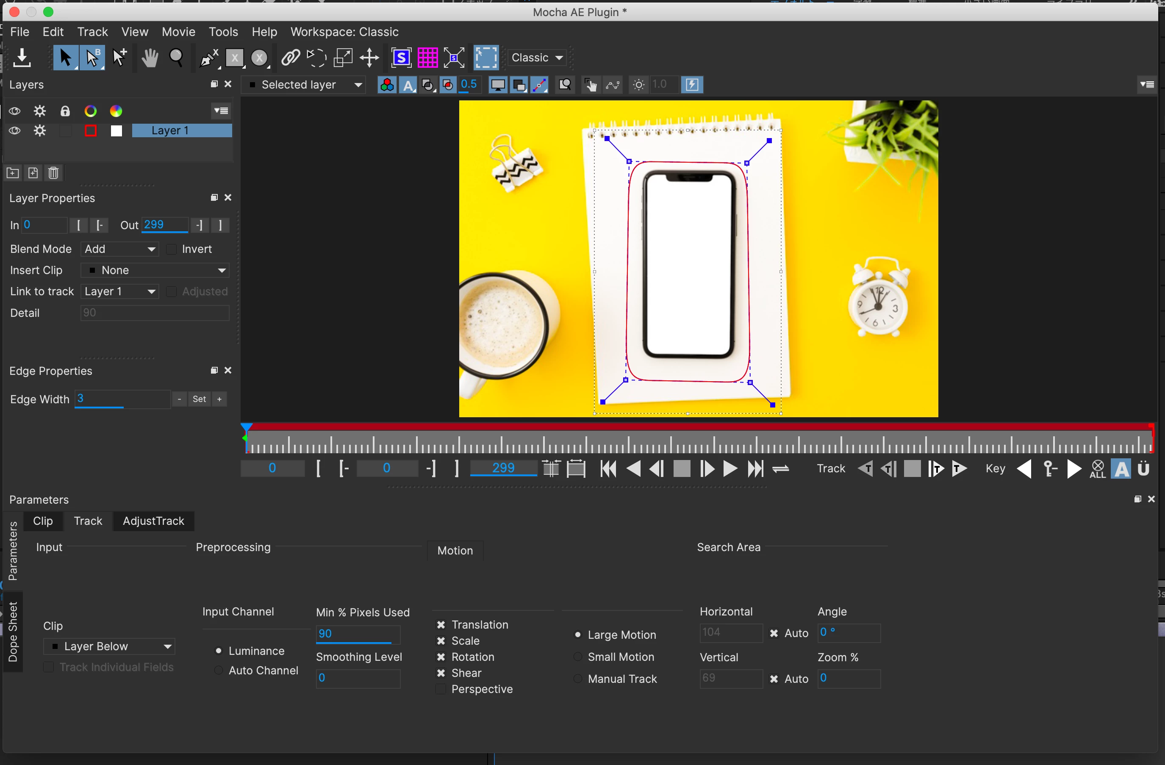Screen dimensions: 1165x765
Task: Switch to the AdjustTrack tab
Action: coord(153,521)
